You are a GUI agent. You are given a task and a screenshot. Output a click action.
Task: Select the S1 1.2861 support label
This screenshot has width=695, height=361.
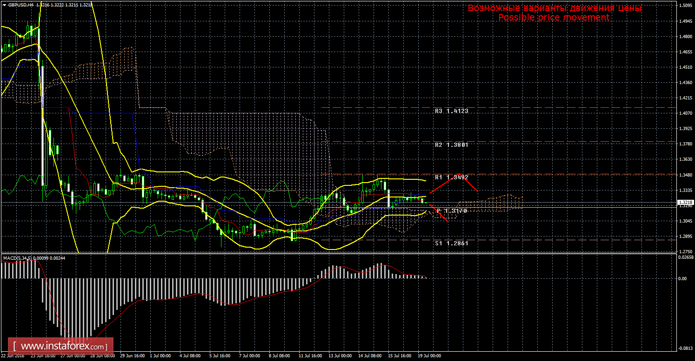tap(451, 243)
